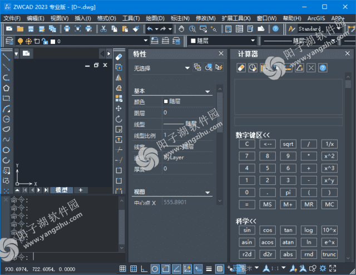Open the 无选择 selection dropdown
Screen dimensions: 356x275
tap(187, 68)
